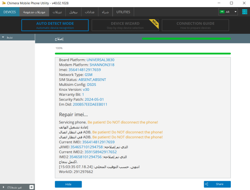The image size is (250, 190).
Task: Click the Saudi flag language icon
Action: (222, 12)
